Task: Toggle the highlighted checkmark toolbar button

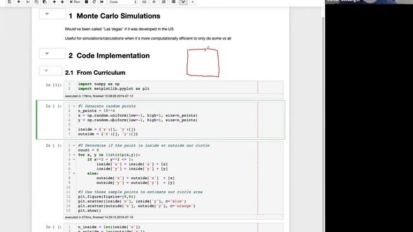Action: click(x=183, y=2)
